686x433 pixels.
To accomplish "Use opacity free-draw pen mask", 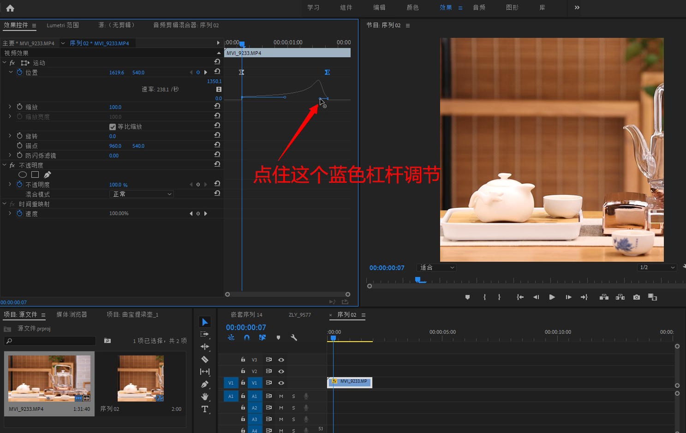I will click(47, 174).
